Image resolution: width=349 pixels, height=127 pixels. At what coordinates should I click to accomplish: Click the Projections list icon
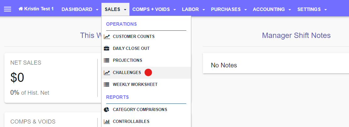(x=107, y=61)
